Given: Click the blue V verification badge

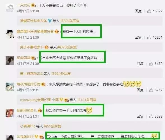Looking at the screenshot, I should 50,21.
